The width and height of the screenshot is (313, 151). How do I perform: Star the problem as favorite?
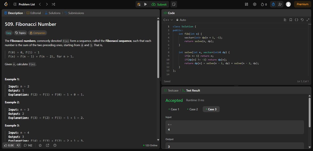coord(40,145)
